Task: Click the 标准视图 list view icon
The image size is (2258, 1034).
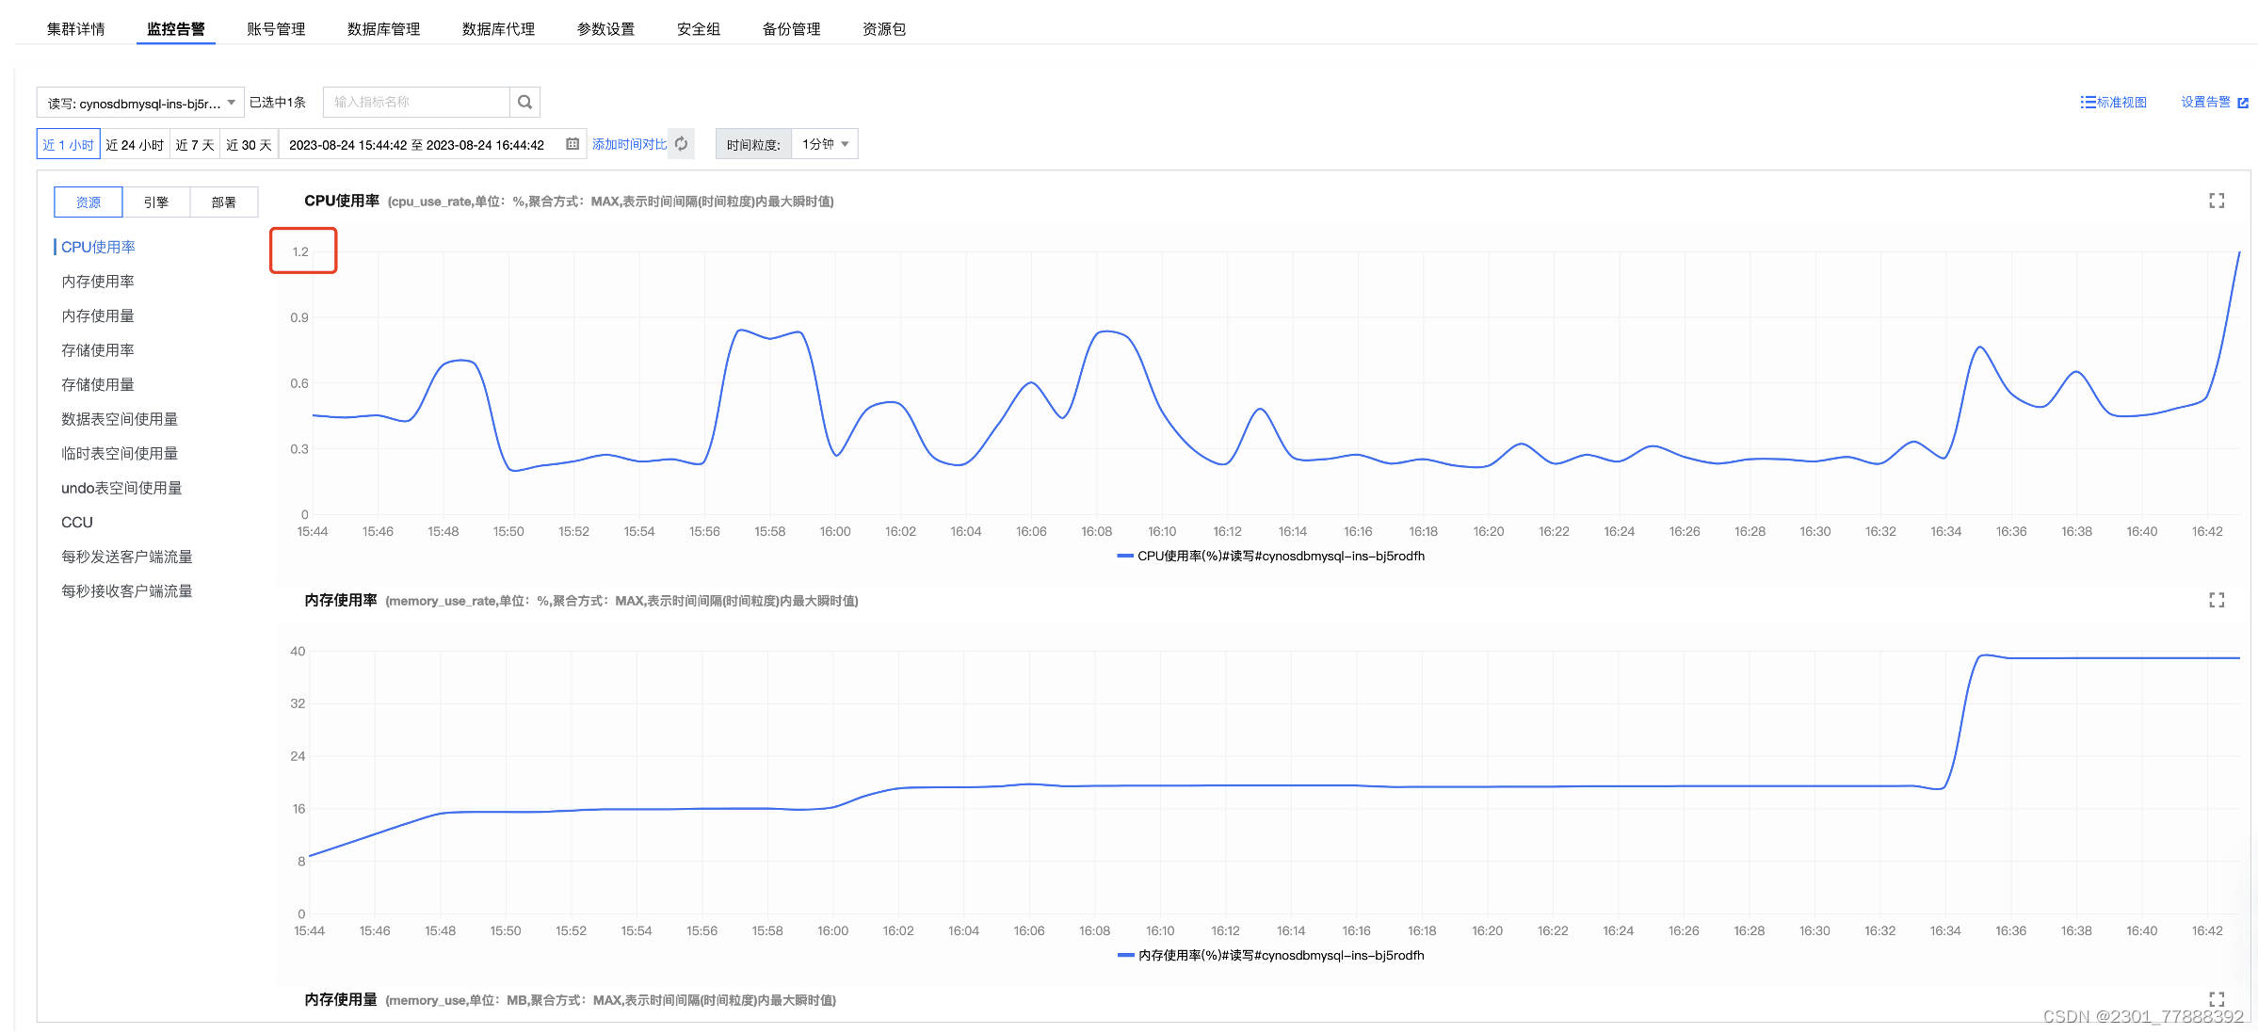Action: [x=2088, y=102]
